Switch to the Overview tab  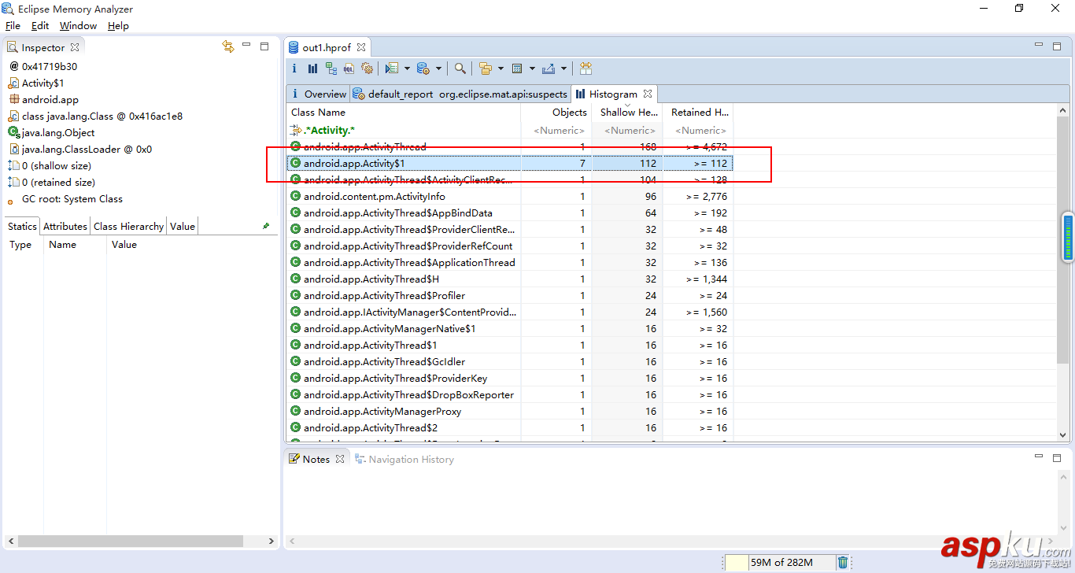point(319,94)
